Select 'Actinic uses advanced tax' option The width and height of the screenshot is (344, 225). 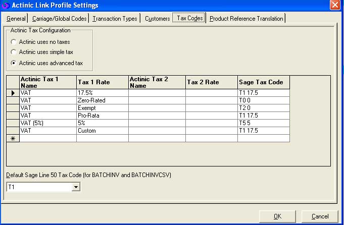click(14, 63)
